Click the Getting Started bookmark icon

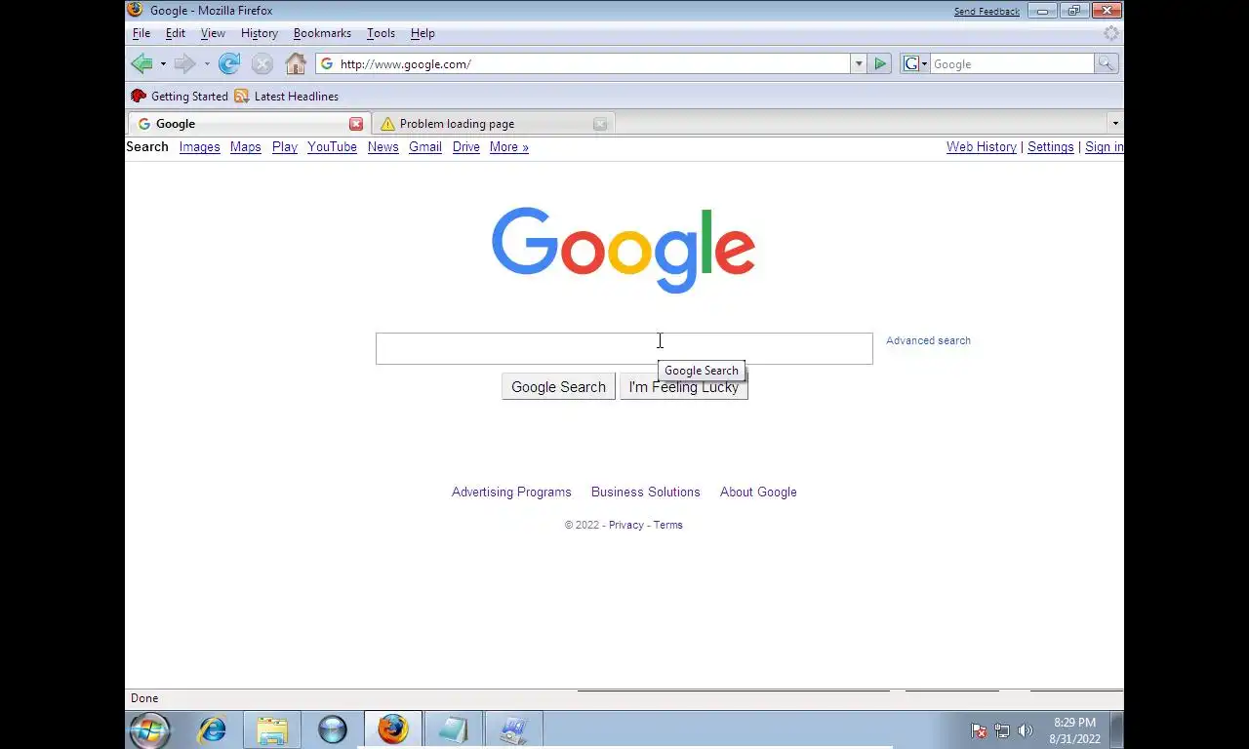point(139,97)
